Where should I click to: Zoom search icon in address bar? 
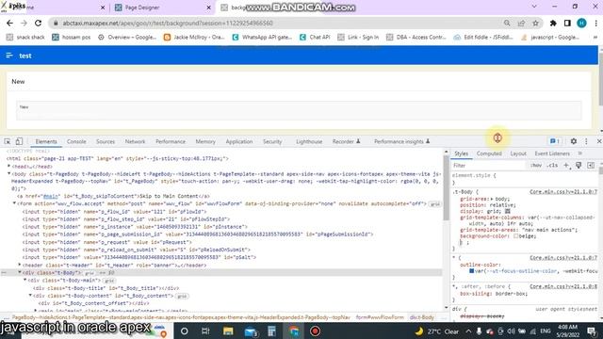[x=507, y=23]
